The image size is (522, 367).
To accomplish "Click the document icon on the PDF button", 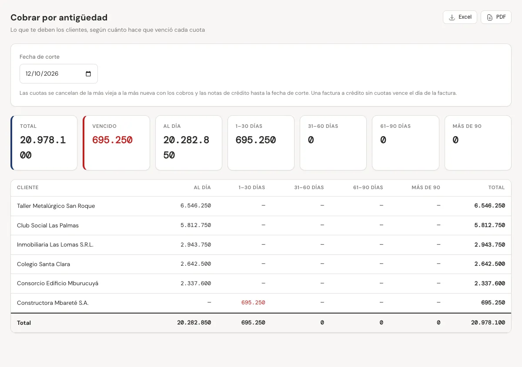I will pyautogui.click(x=490, y=17).
